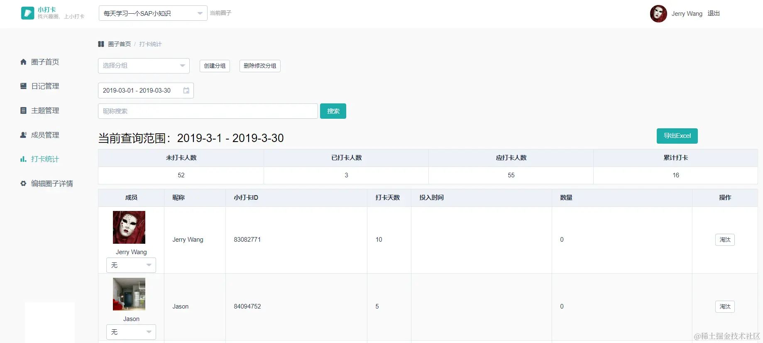Click the 累计打卡 value 16

(676, 175)
